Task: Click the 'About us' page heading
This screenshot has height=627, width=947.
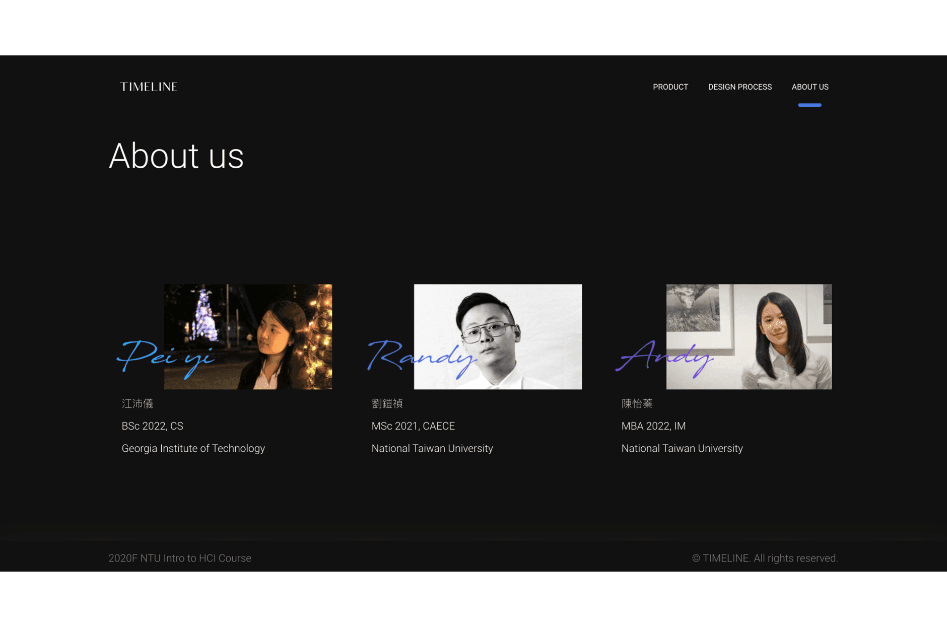Action: click(x=176, y=156)
